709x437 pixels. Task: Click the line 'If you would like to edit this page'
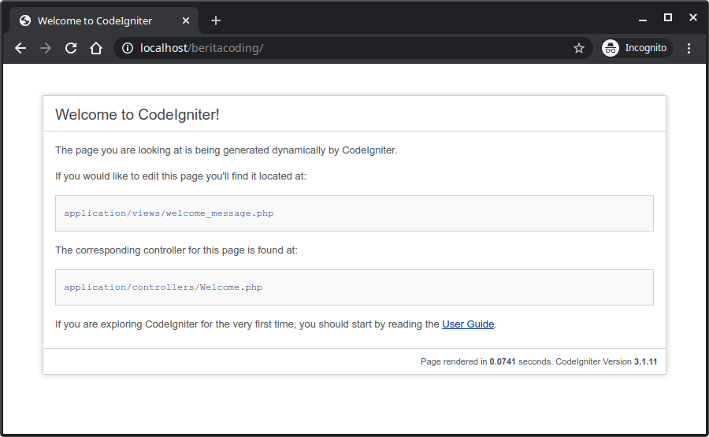pyautogui.click(x=181, y=176)
